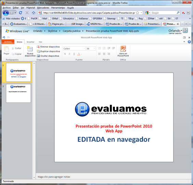Screen dimensions: 193x185
Task: Select slide 2 thumbnail
Action: pos(18,93)
